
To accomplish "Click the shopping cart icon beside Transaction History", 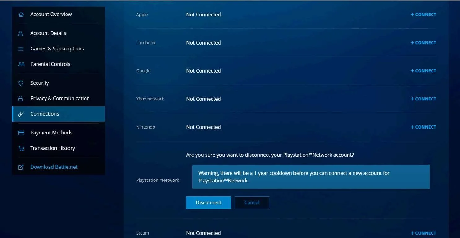I will pos(21,148).
